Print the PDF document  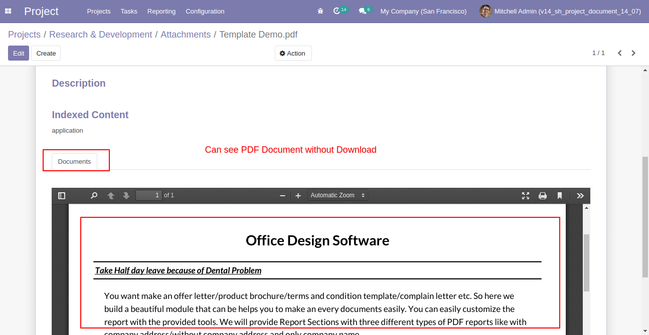(543, 195)
